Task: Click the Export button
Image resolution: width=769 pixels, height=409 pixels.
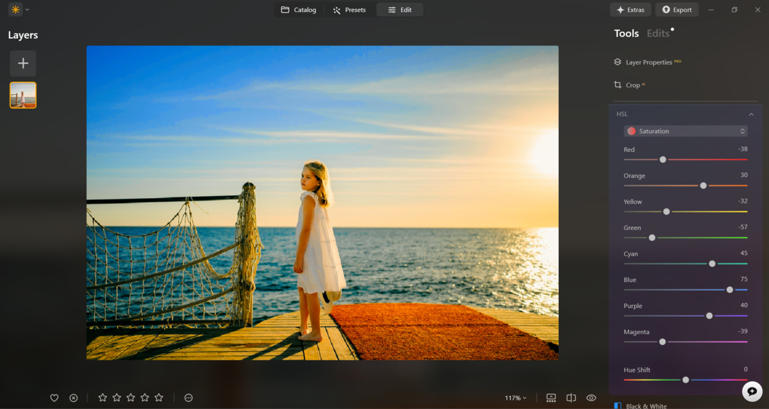Action: (677, 10)
